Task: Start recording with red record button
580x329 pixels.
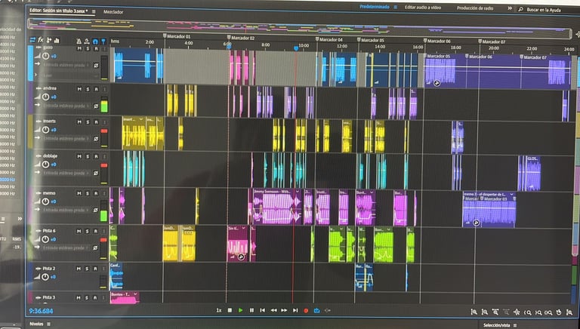Action: tap(306, 311)
